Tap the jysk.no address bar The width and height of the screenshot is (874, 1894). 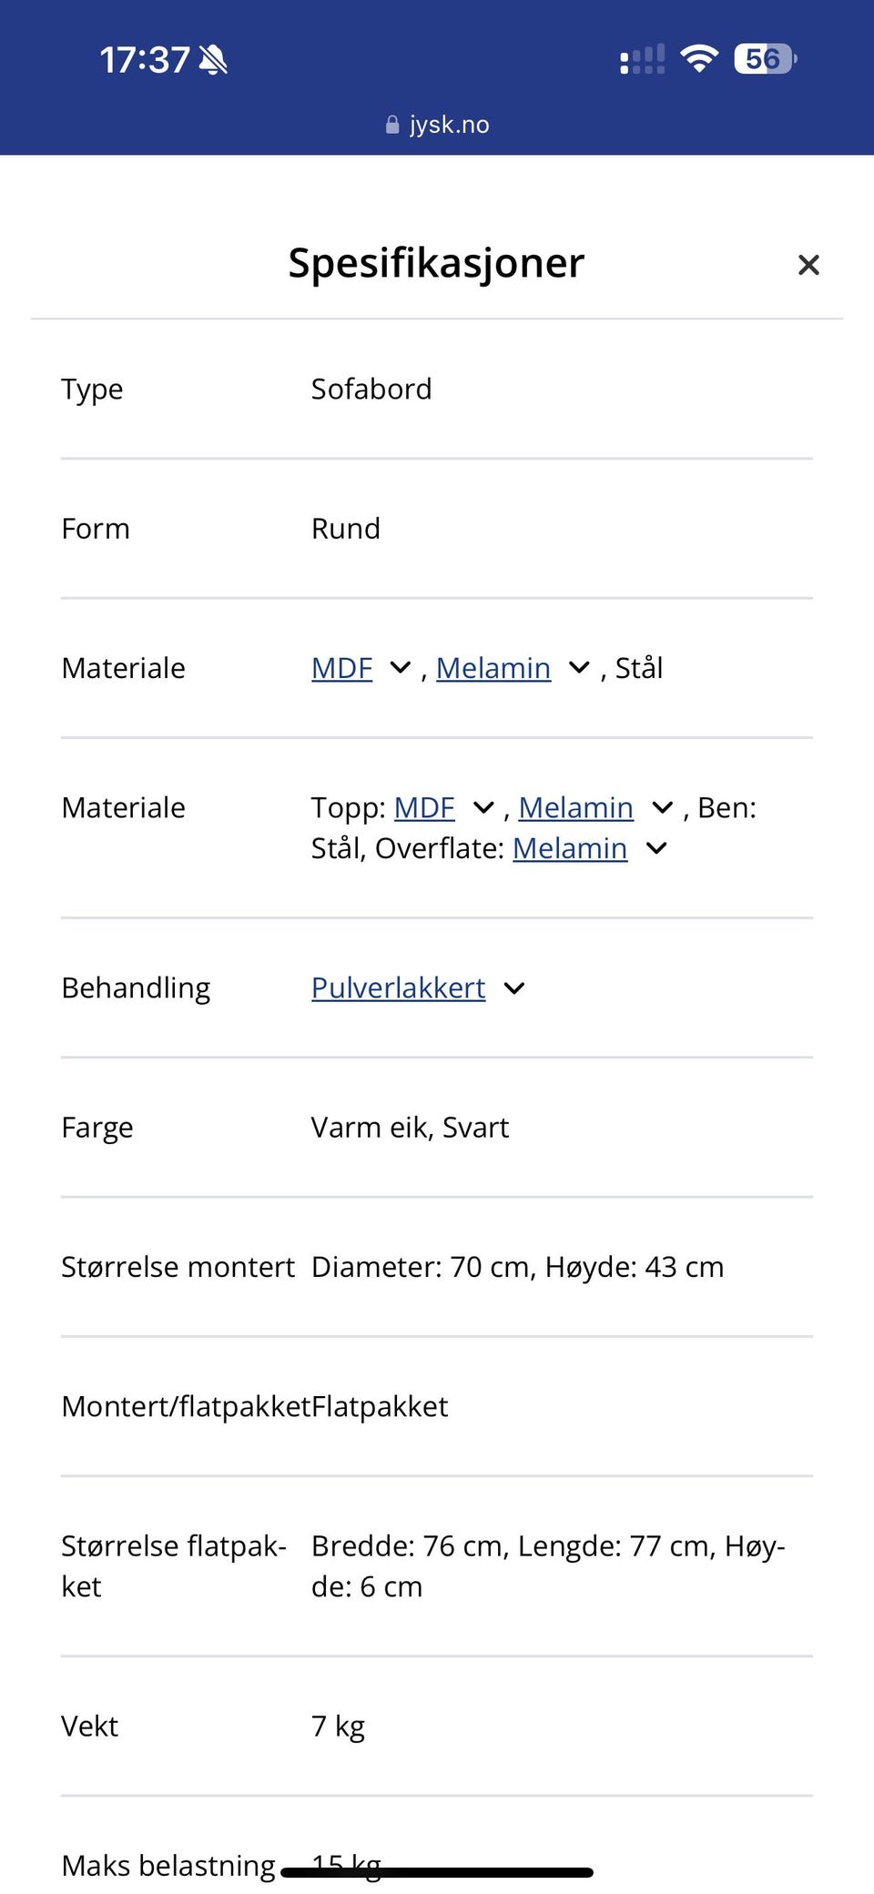437,125
